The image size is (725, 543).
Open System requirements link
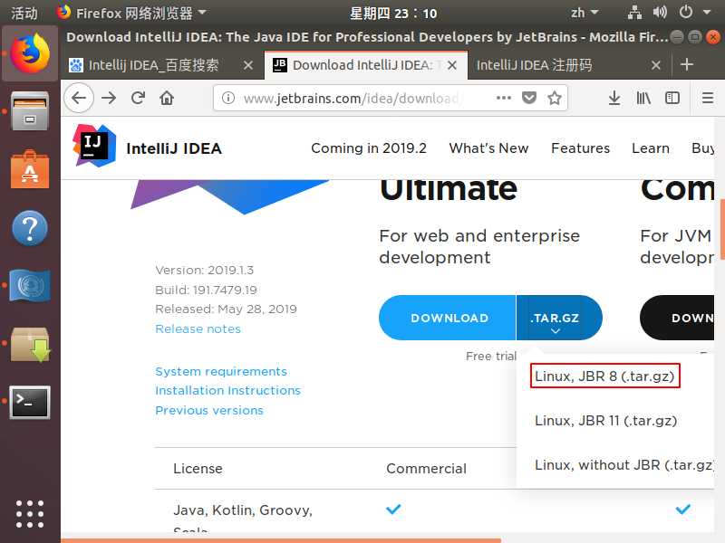[221, 371]
